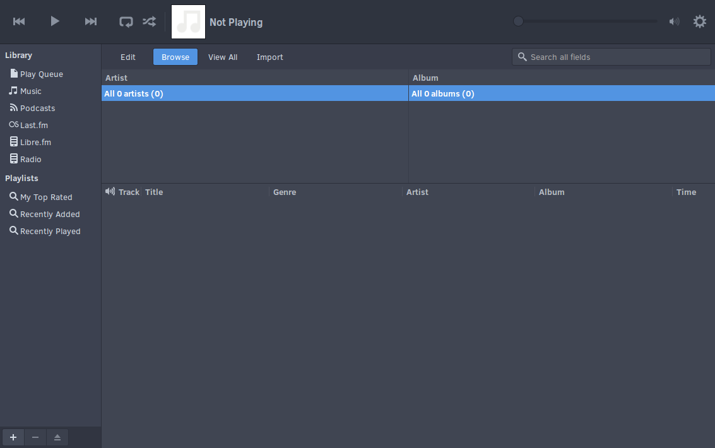
Task: Select My Top Rated playlist
Action: click(46, 197)
